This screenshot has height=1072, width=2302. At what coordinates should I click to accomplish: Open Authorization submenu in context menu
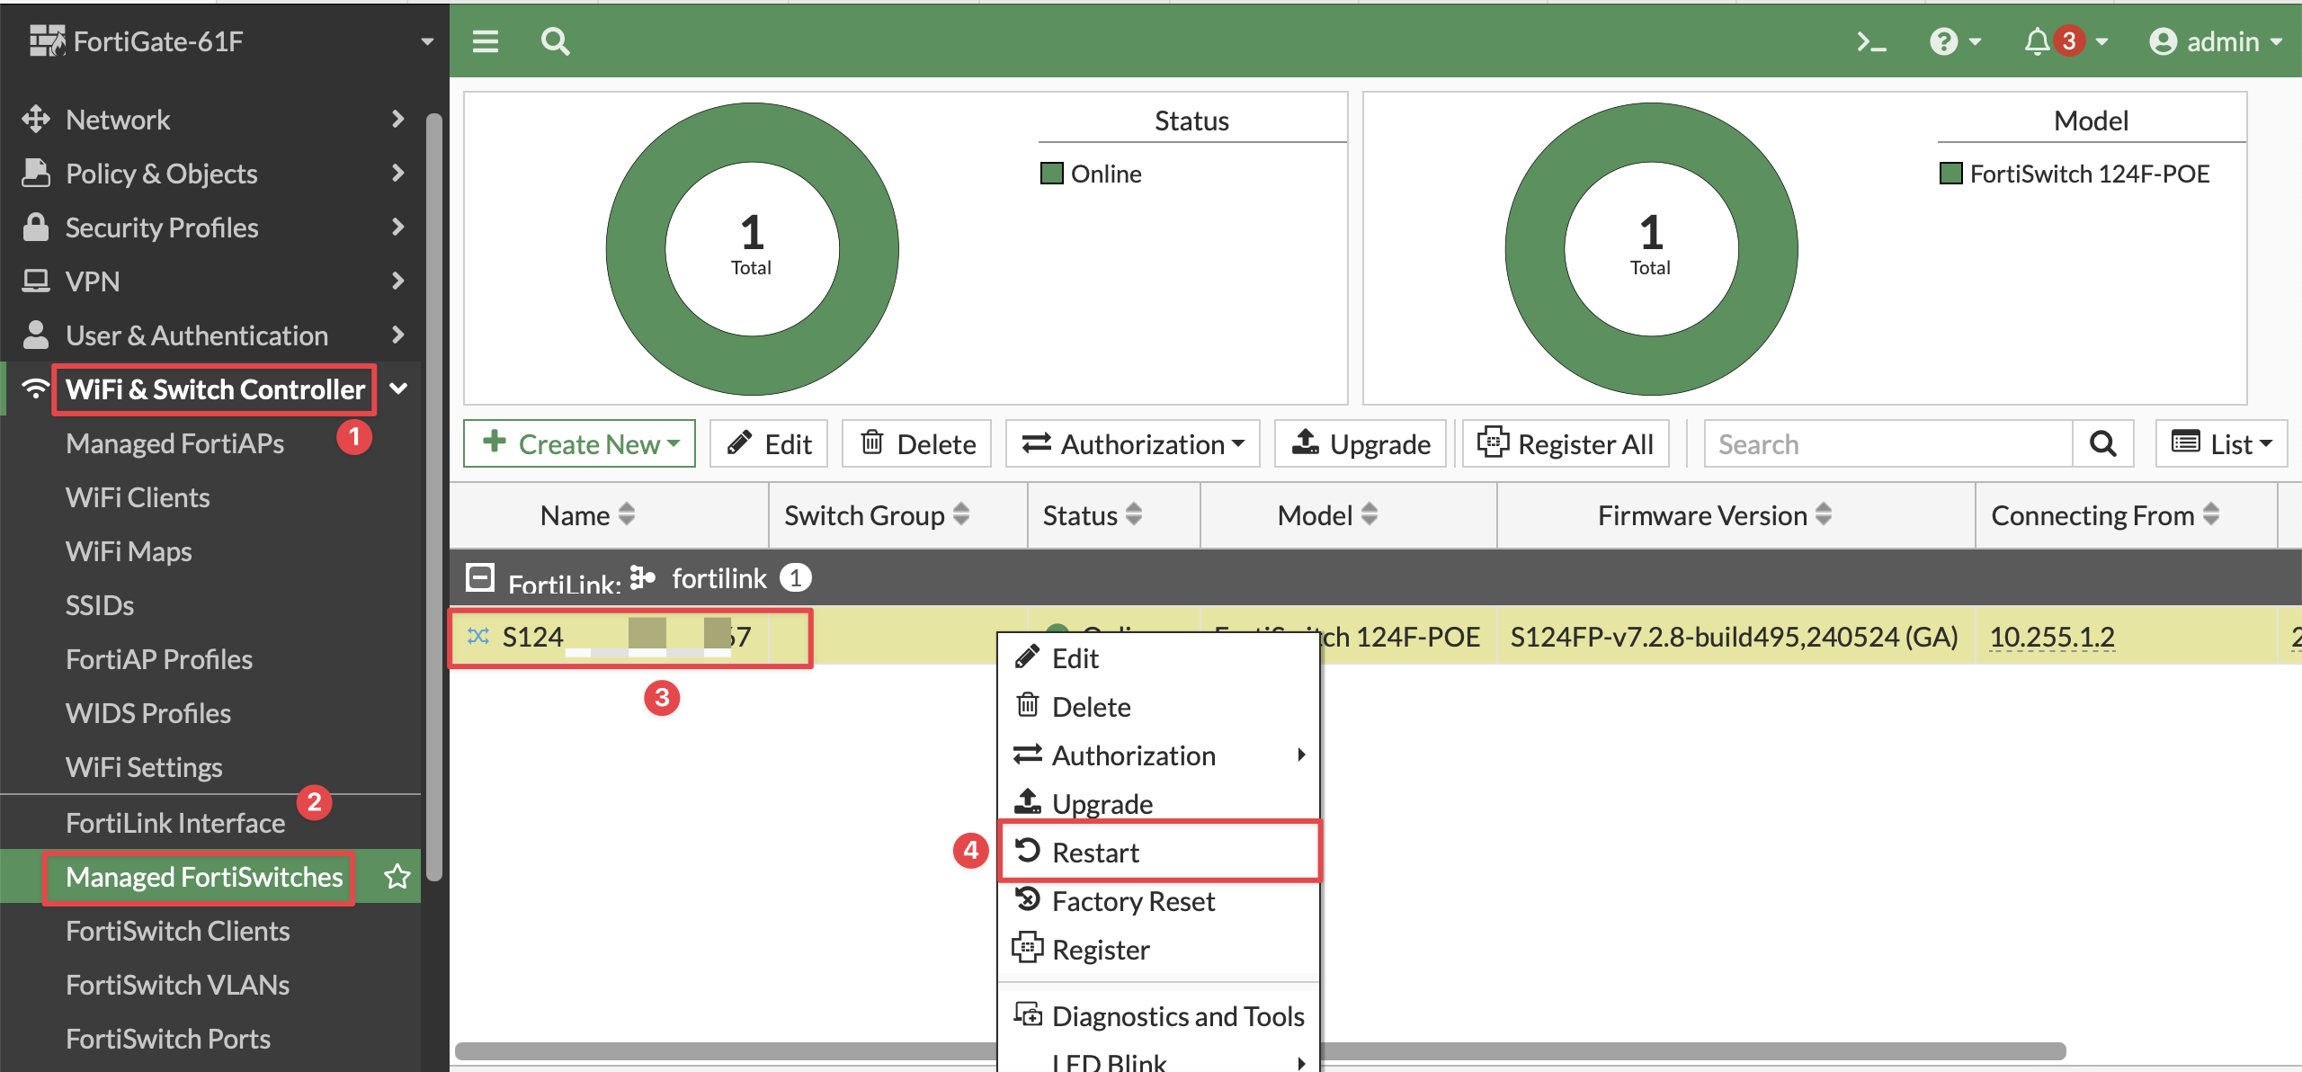(1158, 755)
